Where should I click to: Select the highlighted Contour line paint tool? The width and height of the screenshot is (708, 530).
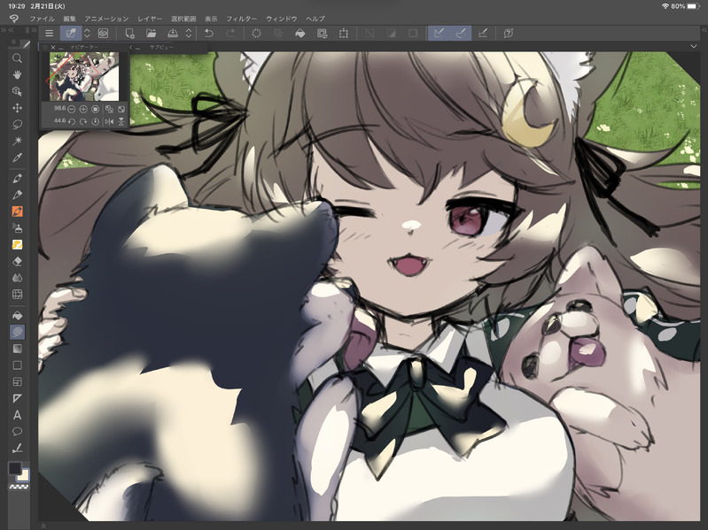(17, 332)
